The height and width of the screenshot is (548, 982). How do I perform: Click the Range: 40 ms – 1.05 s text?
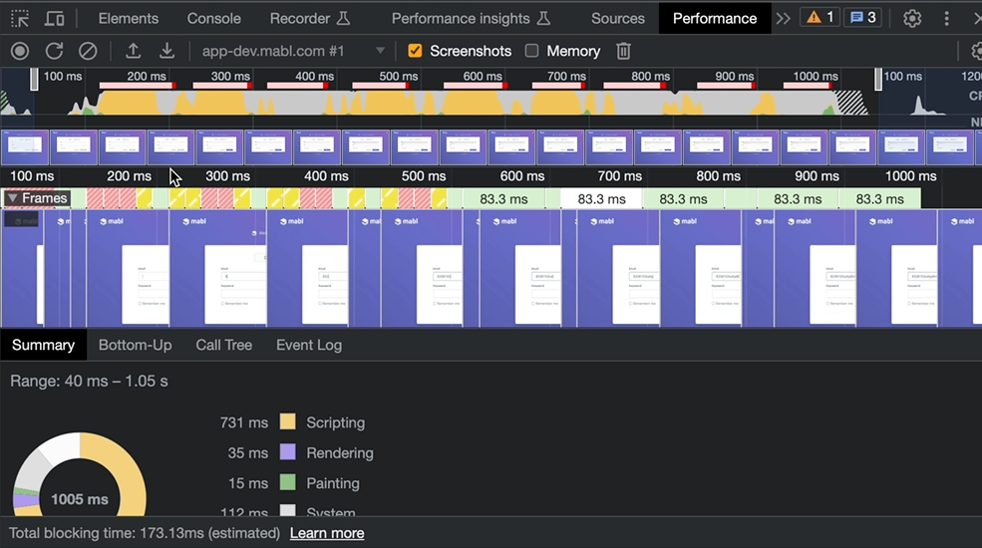pyautogui.click(x=89, y=381)
